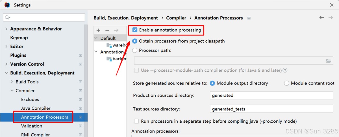This screenshot has width=339, height=137.
Task: Expand the Appearance & Behavior section
Action: (x=6, y=29)
